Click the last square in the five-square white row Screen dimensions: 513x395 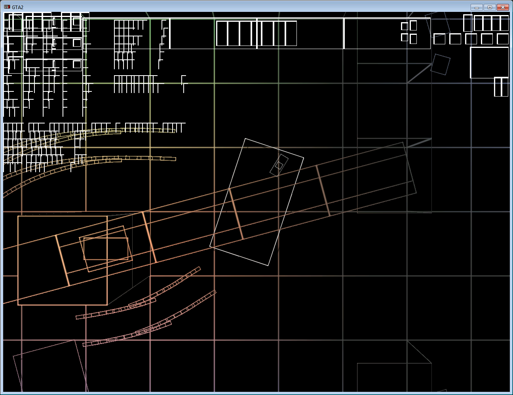click(x=503, y=39)
